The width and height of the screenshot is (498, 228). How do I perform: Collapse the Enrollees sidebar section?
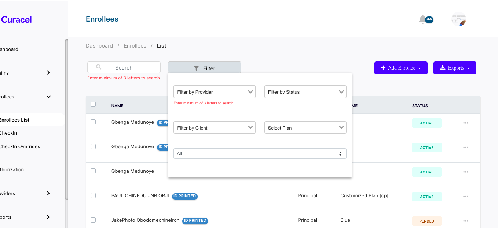(x=48, y=97)
